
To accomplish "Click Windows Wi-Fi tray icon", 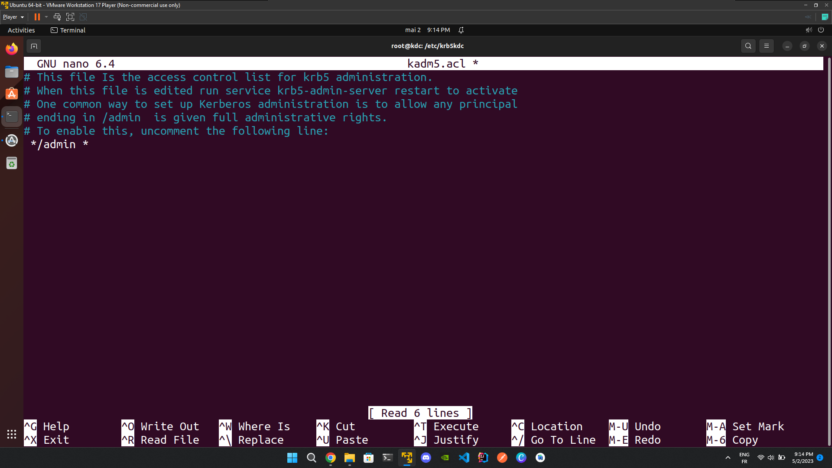I will point(760,458).
